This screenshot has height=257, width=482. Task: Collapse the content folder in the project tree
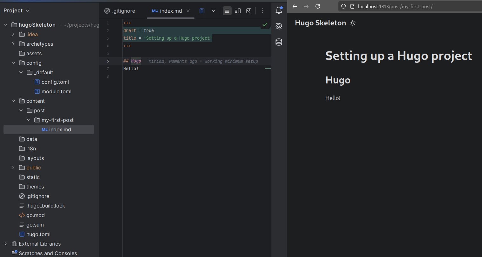tap(13, 101)
